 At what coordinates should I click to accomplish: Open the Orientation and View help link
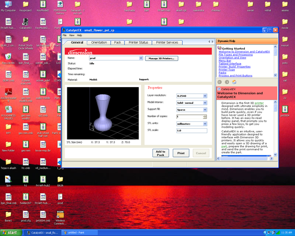(x=232, y=58)
